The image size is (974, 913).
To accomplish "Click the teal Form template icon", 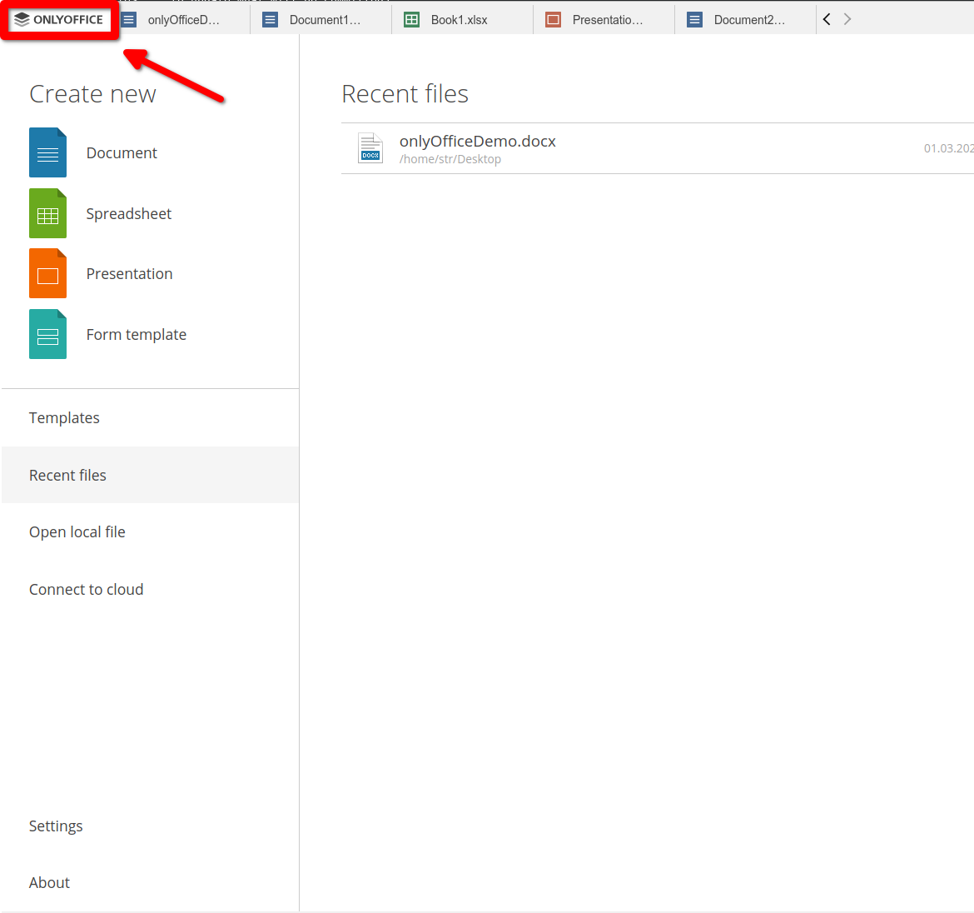I will coord(47,334).
